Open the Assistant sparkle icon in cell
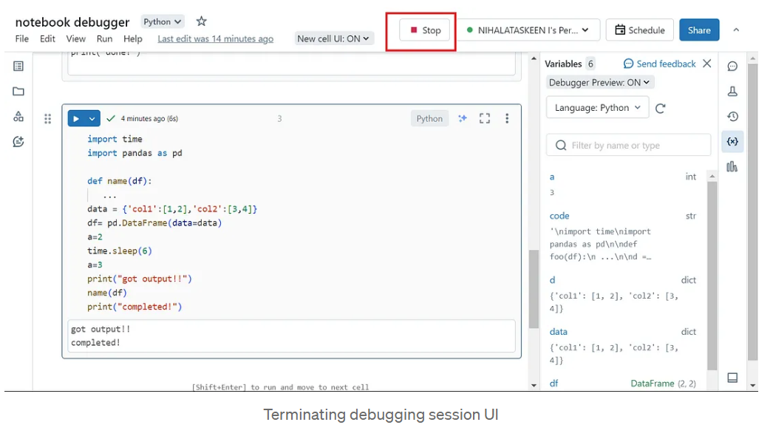The width and height of the screenshot is (773, 439). click(x=463, y=118)
